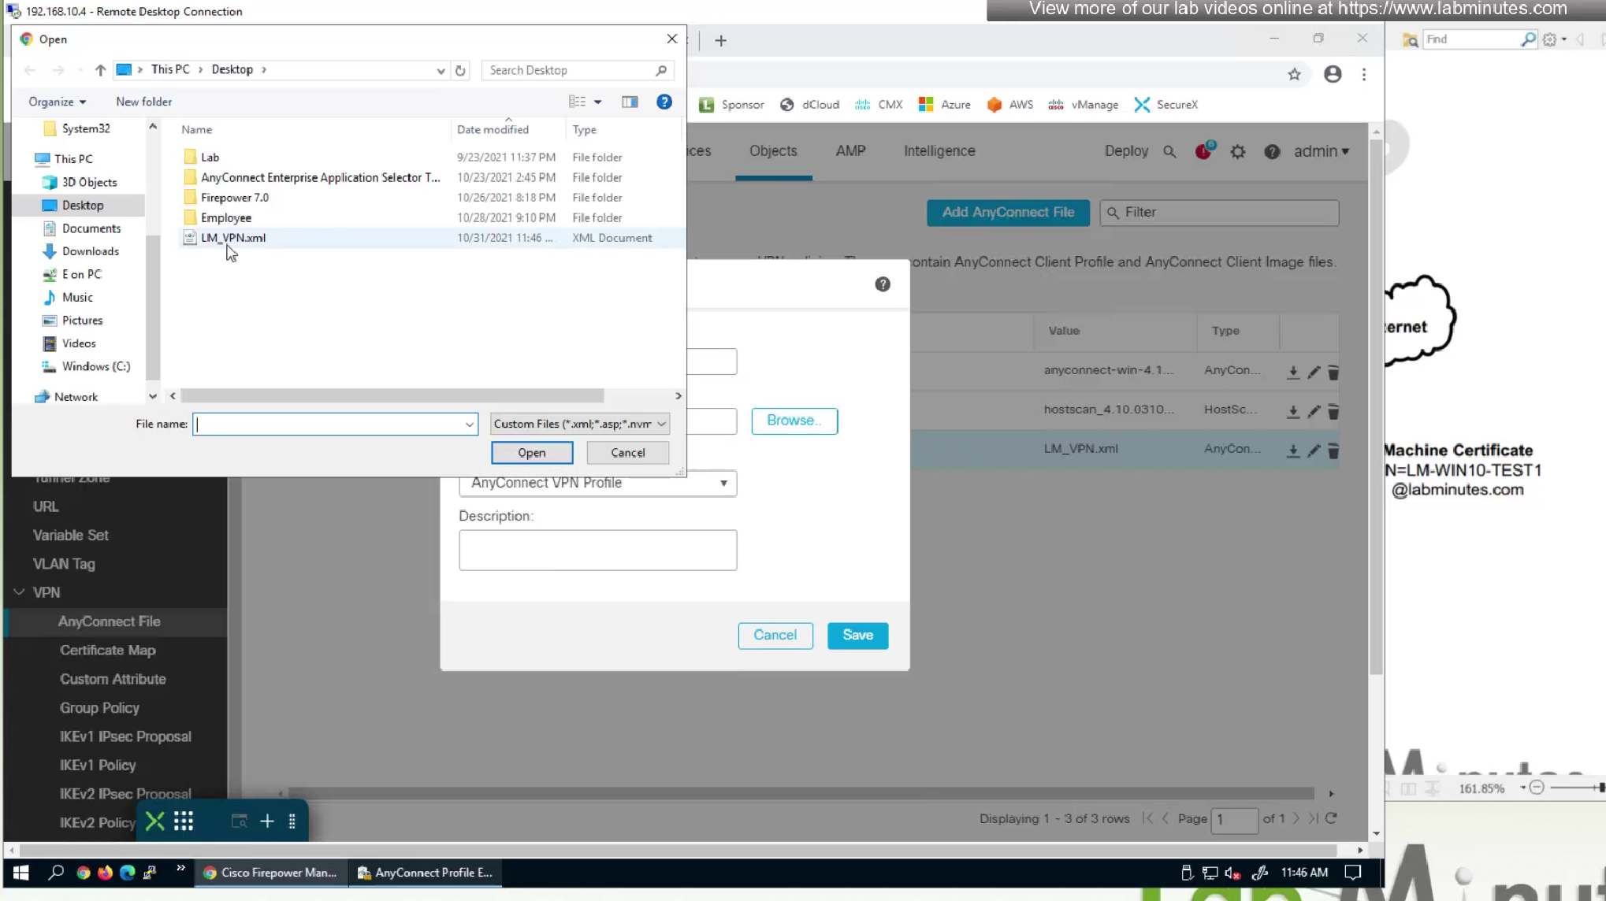Click the refresh icon in Open dialog address bar
Screen dimensions: 1606x901
460,70
